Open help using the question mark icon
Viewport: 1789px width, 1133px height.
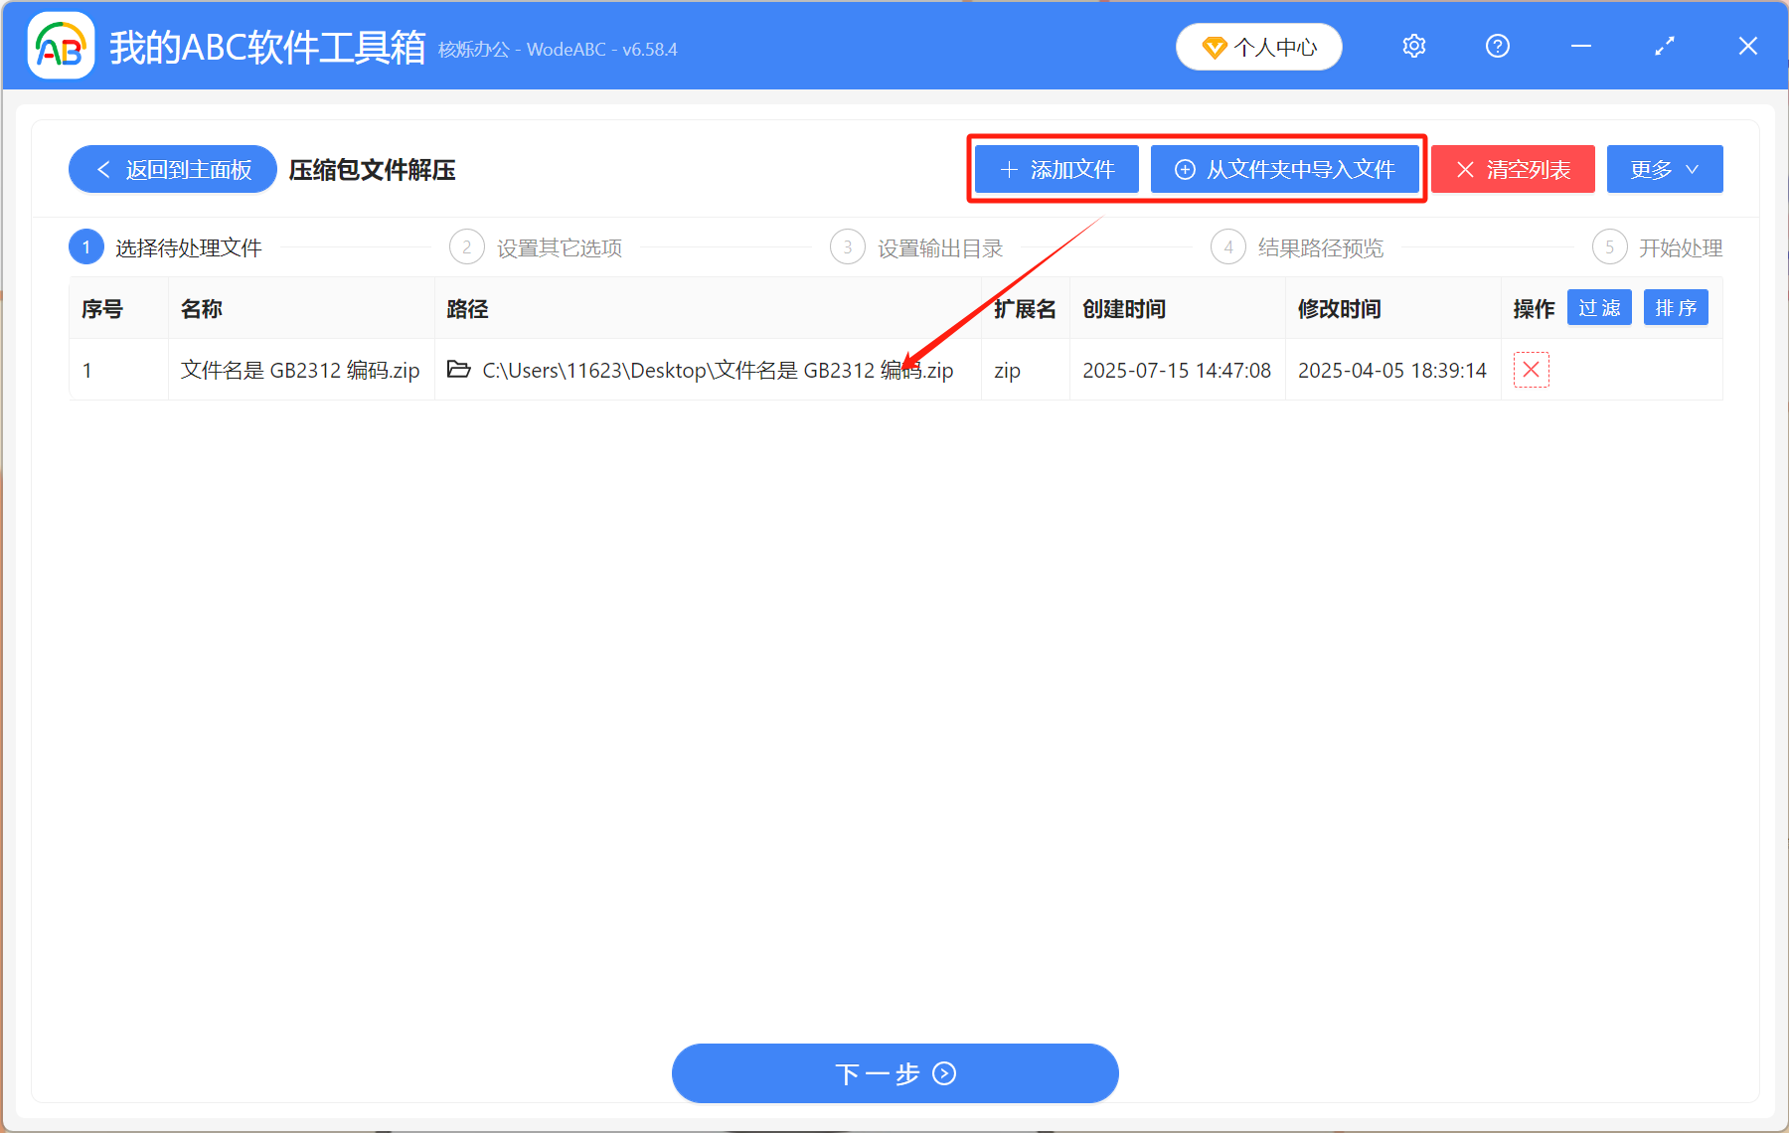click(x=1497, y=46)
